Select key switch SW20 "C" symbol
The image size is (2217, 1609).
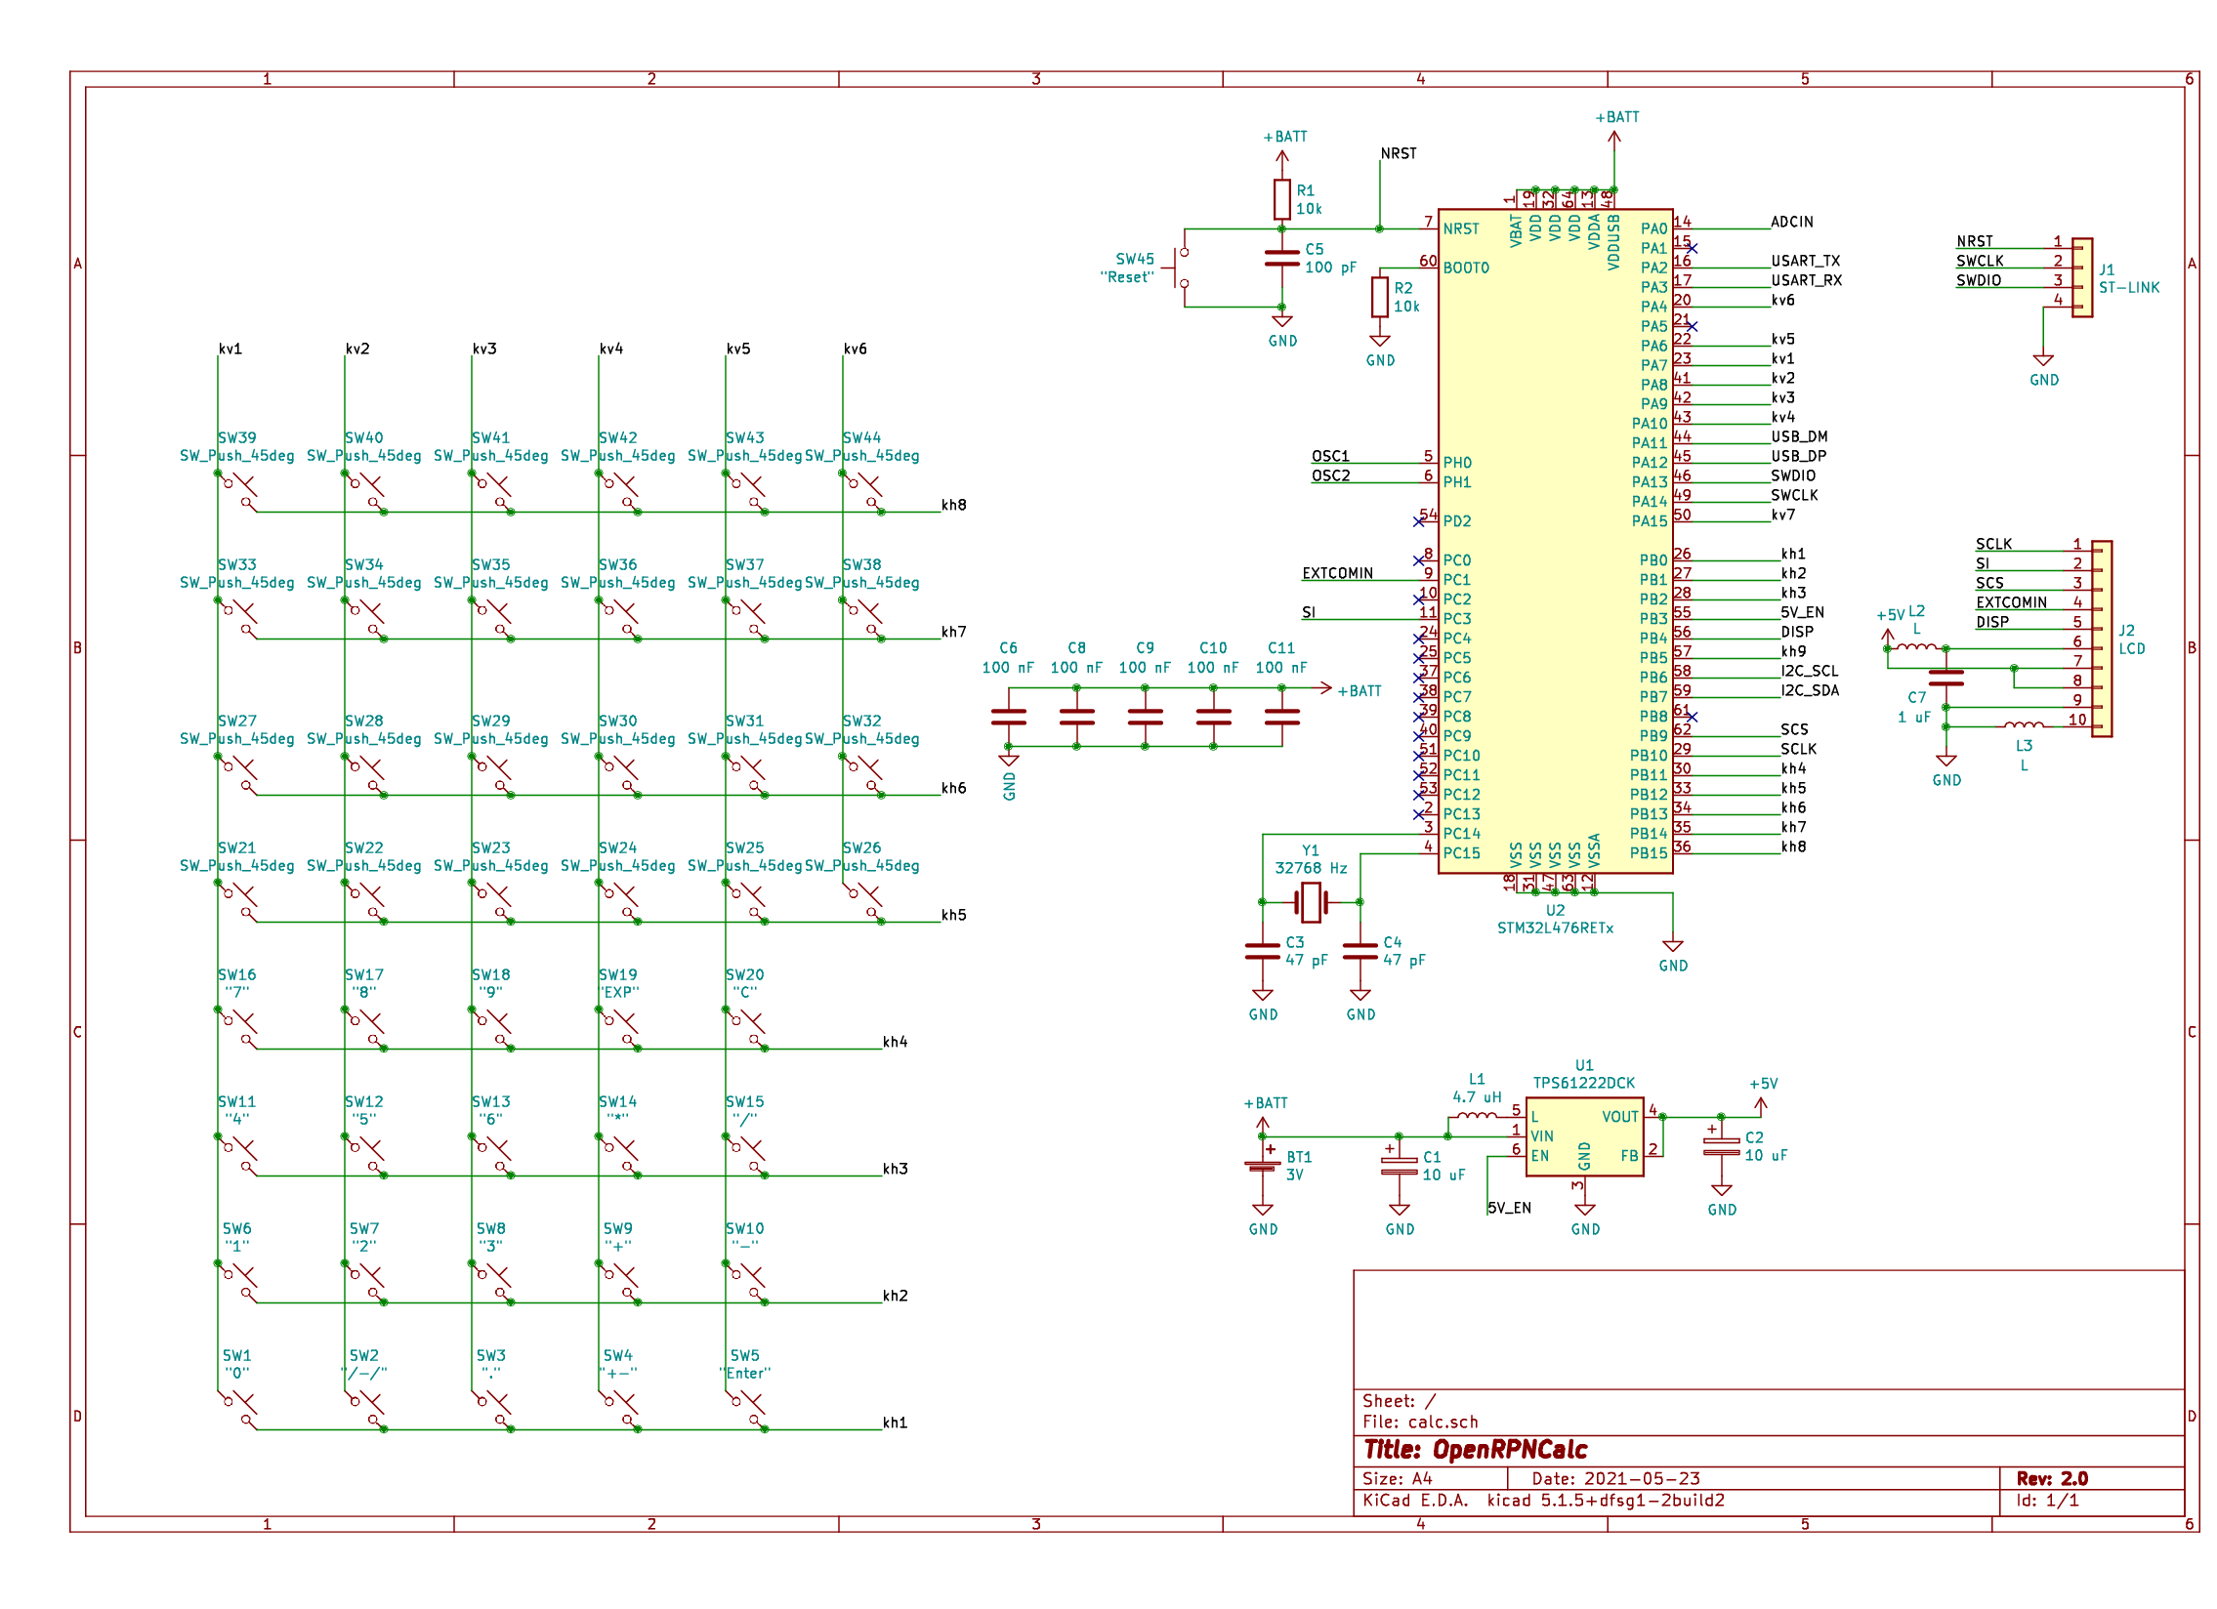(x=744, y=1027)
